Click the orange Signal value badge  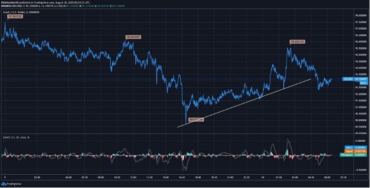[x=356, y=151]
